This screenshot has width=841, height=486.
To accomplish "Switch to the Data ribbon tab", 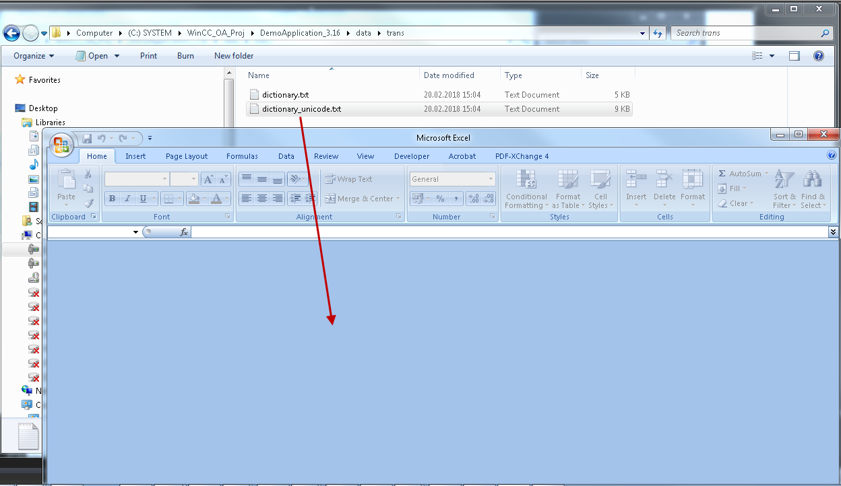I will coord(286,156).
